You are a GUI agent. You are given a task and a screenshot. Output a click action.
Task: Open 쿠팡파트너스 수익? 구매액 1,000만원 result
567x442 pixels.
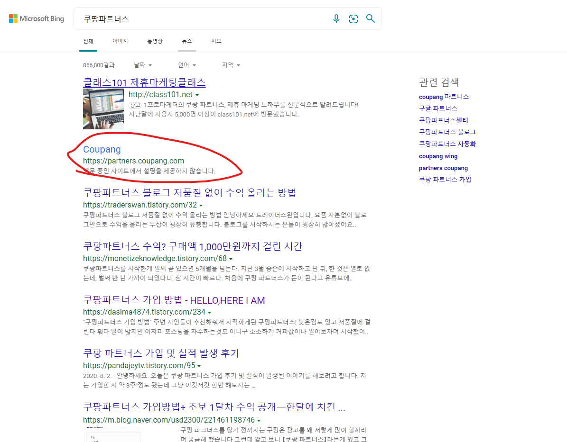193,246
